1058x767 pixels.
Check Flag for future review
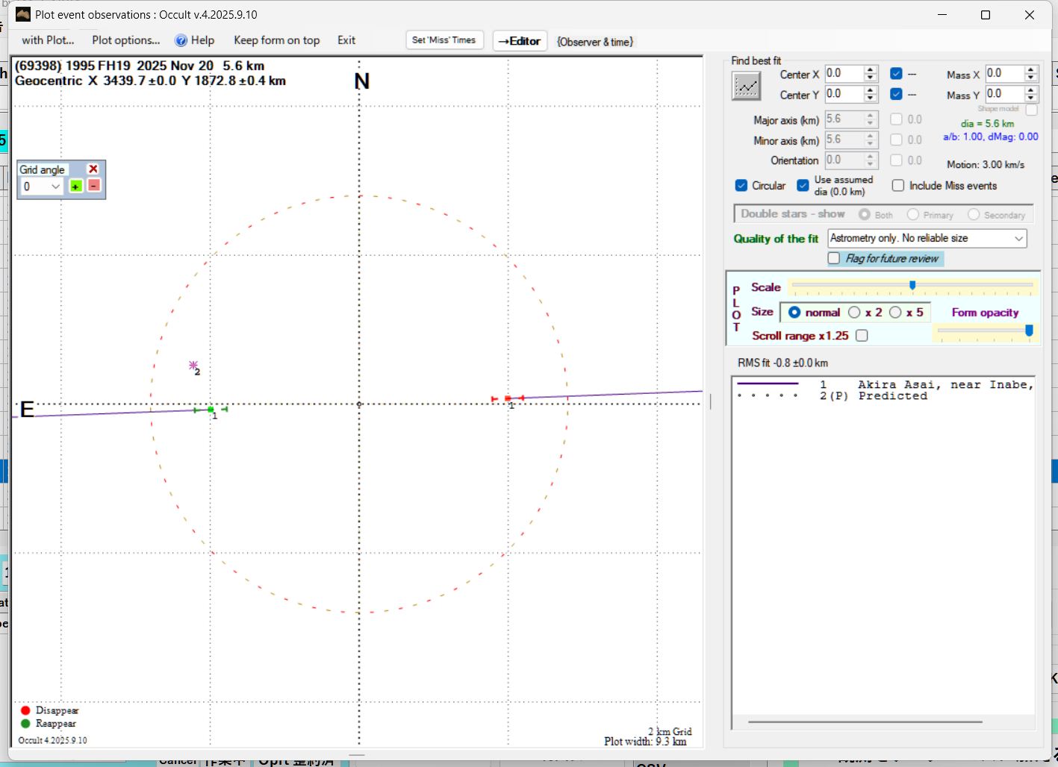[x=834, y=258]
